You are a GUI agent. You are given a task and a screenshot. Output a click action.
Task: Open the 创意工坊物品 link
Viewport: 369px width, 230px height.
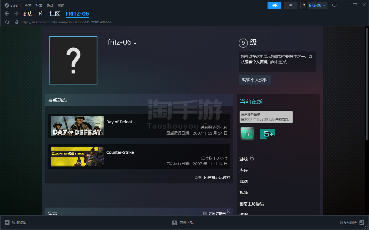(x=252, y=204)
